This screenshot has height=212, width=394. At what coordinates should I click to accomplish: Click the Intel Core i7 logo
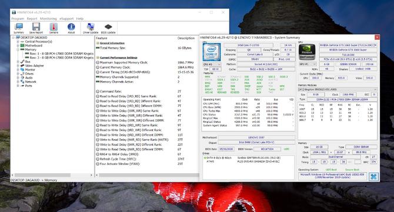(x=212, y=52)
